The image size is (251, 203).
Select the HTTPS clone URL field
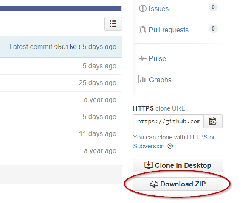coord(169,121)
